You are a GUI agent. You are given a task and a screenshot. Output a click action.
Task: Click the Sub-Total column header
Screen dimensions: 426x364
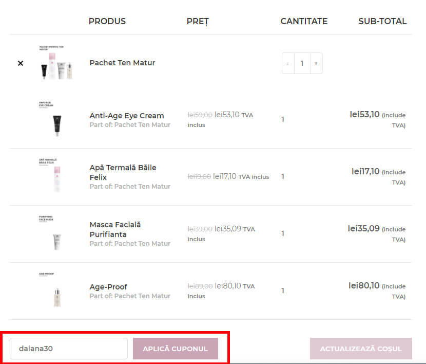tap(382, 21)
